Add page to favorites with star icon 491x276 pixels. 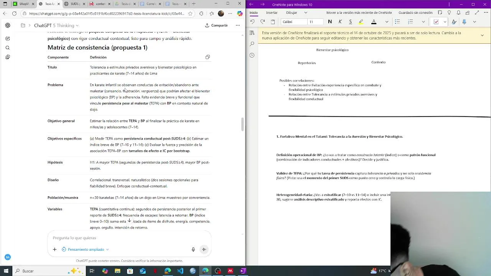[x=190, y=13]
